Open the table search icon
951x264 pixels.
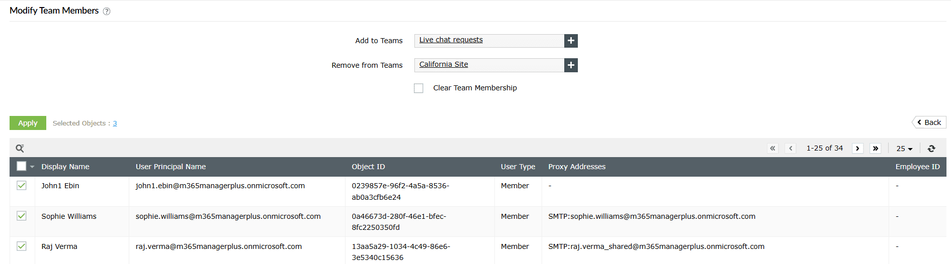[20, 148]
